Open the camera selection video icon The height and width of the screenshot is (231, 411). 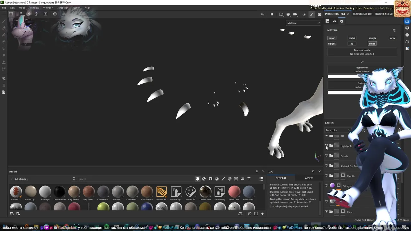click(295, 14)
